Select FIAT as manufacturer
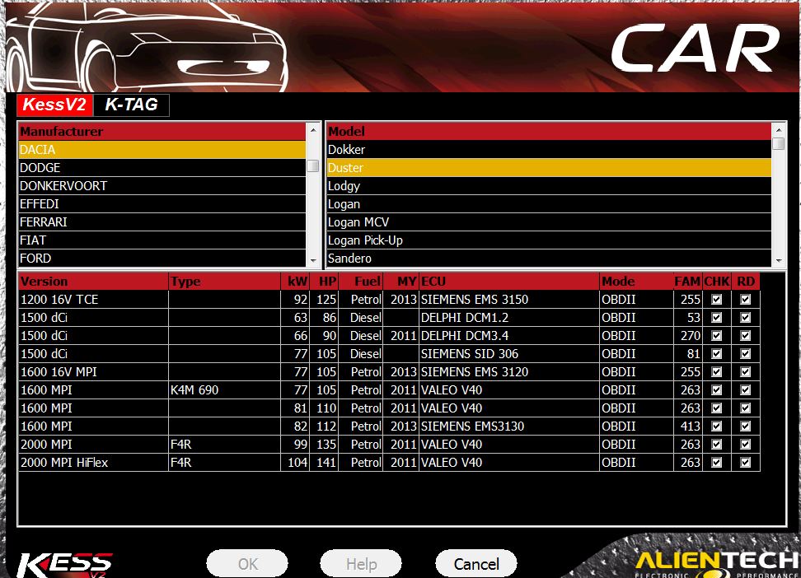 pyautogui.click(x=162, y=240)
